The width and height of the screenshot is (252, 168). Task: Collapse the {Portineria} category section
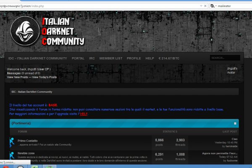pos(235,123)
